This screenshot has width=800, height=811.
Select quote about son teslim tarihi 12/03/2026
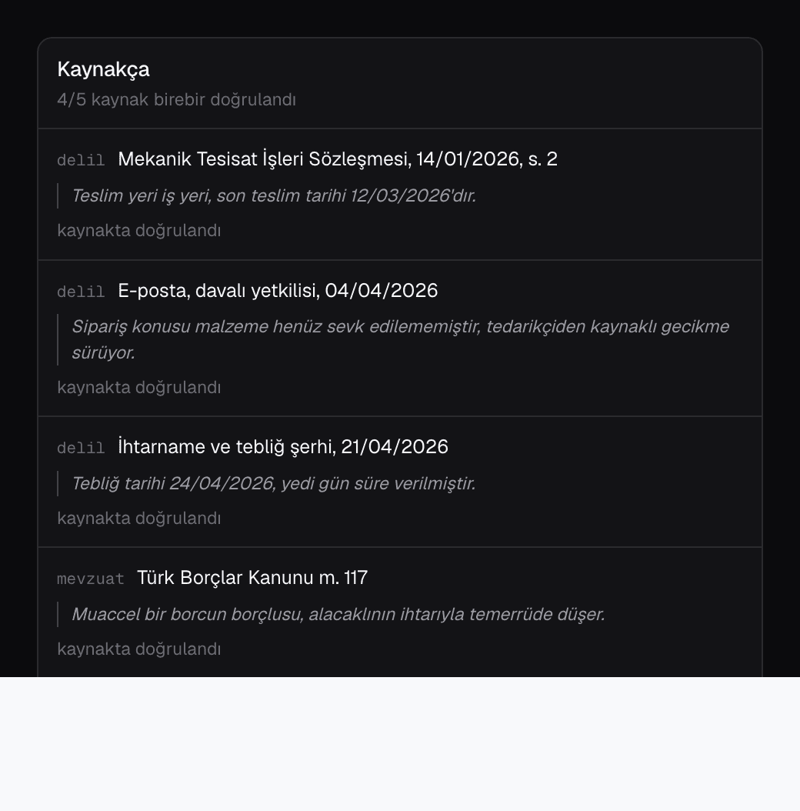[x=274, y=195]
